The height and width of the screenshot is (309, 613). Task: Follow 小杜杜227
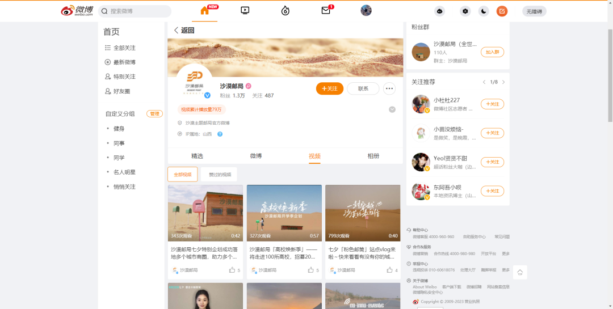pos(492,104)
